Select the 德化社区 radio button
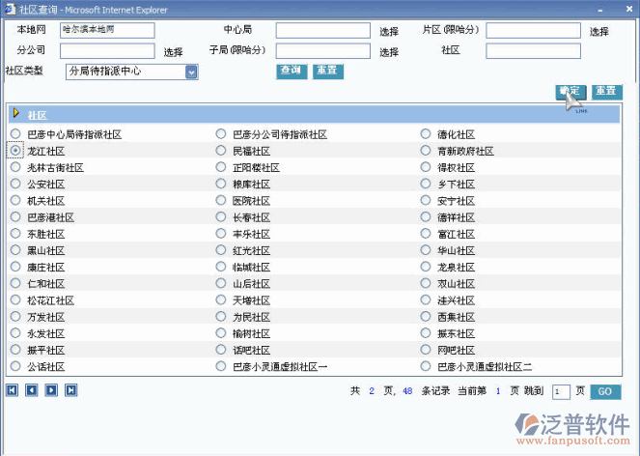 click(426, 134)
